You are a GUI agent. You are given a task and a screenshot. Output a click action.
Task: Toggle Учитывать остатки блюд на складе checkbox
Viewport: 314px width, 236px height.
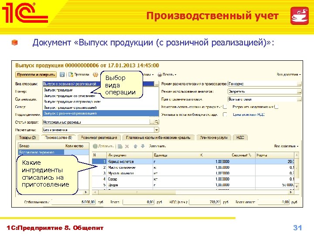tap(225, 115)
